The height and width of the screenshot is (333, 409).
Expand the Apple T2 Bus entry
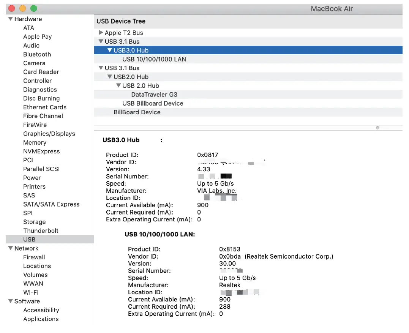click(x=101, y=33)
